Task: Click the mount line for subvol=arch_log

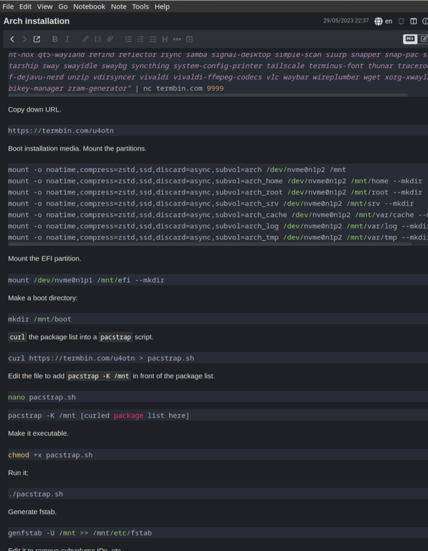Action: click(x=218, y=226)
